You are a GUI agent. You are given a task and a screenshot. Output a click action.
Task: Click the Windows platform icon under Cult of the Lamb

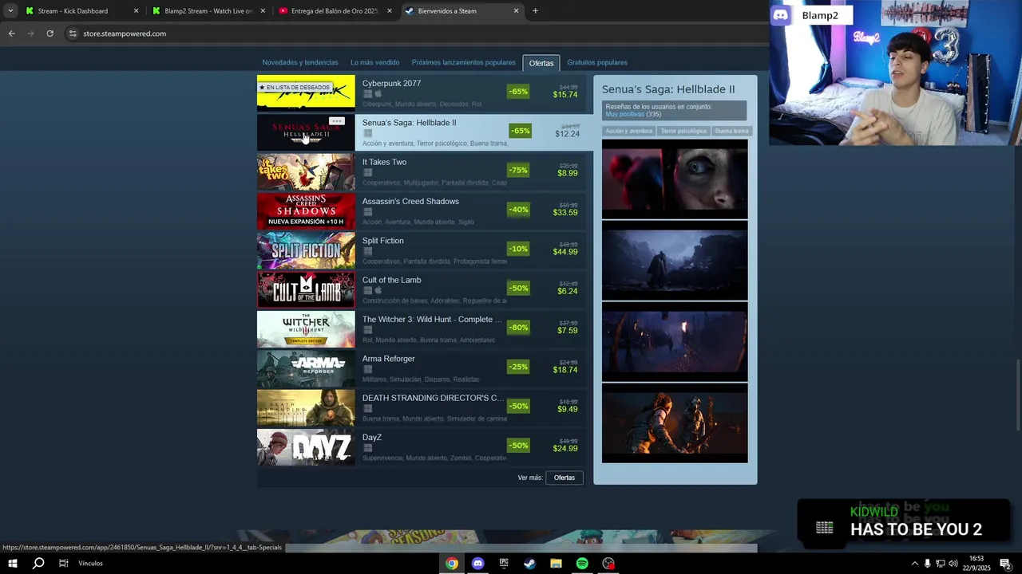coord(367,290)
